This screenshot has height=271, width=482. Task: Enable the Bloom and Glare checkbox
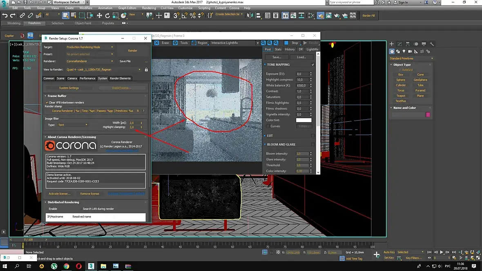[313, 144]
